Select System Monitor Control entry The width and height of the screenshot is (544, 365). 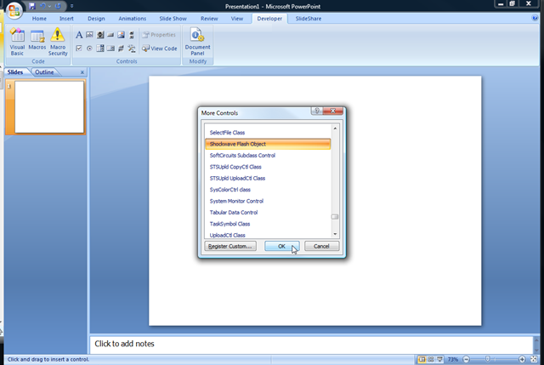click(268, 201)
